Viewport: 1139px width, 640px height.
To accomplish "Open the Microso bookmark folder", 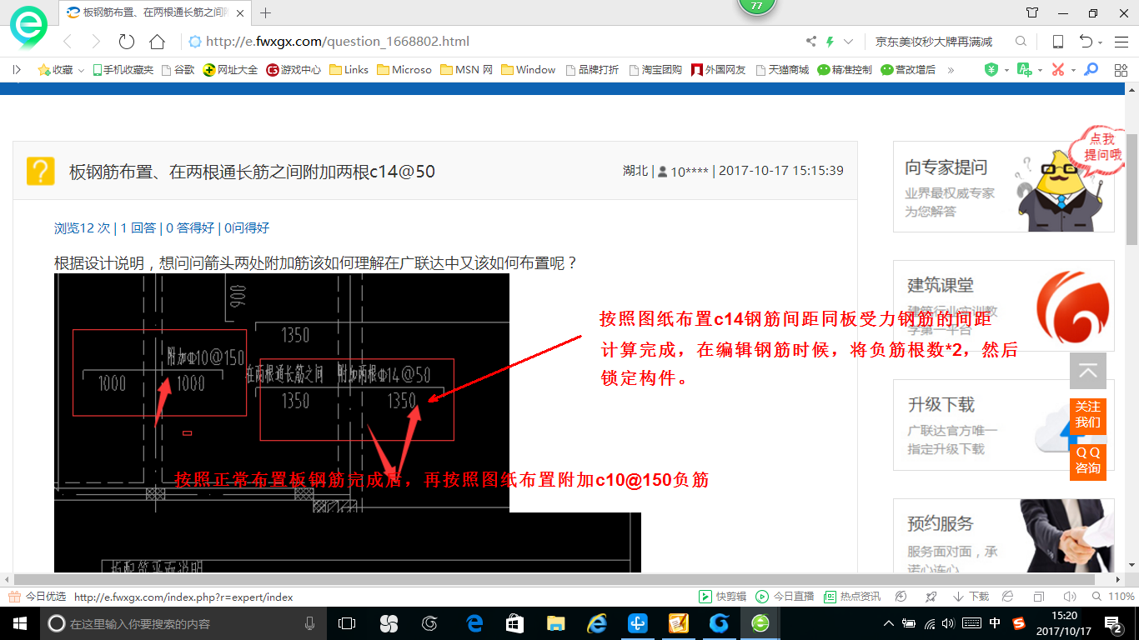I will pos(404,70).
